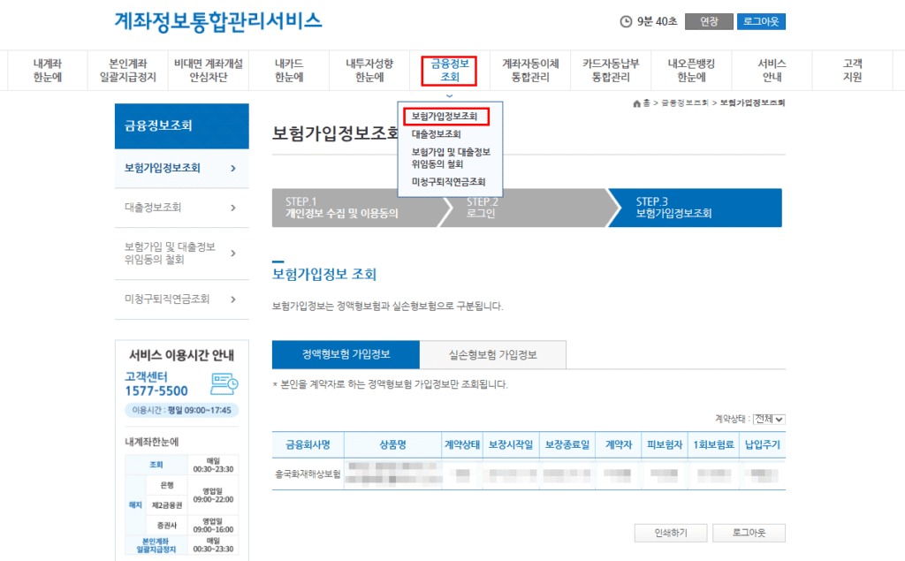Viewport: 905px width, 561px height.
Task: Click the bottom 로그아웃 button
Action: click(751, 532)
